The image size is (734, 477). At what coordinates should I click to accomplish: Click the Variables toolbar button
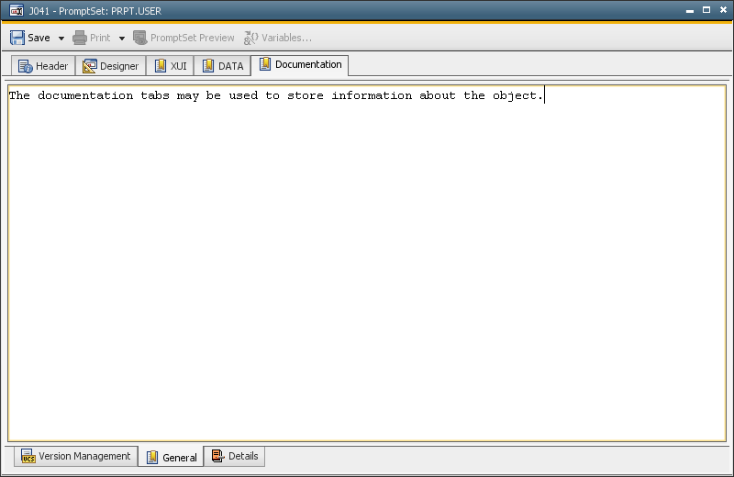coord(278,38)
